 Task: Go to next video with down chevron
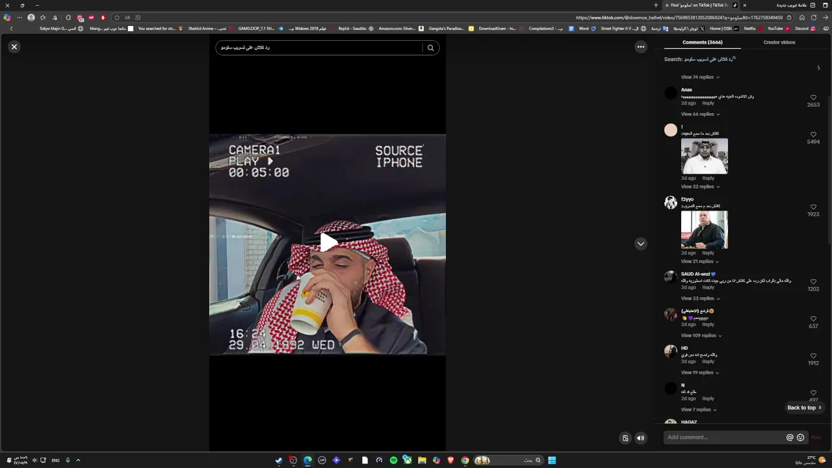[x=641, y=244]
